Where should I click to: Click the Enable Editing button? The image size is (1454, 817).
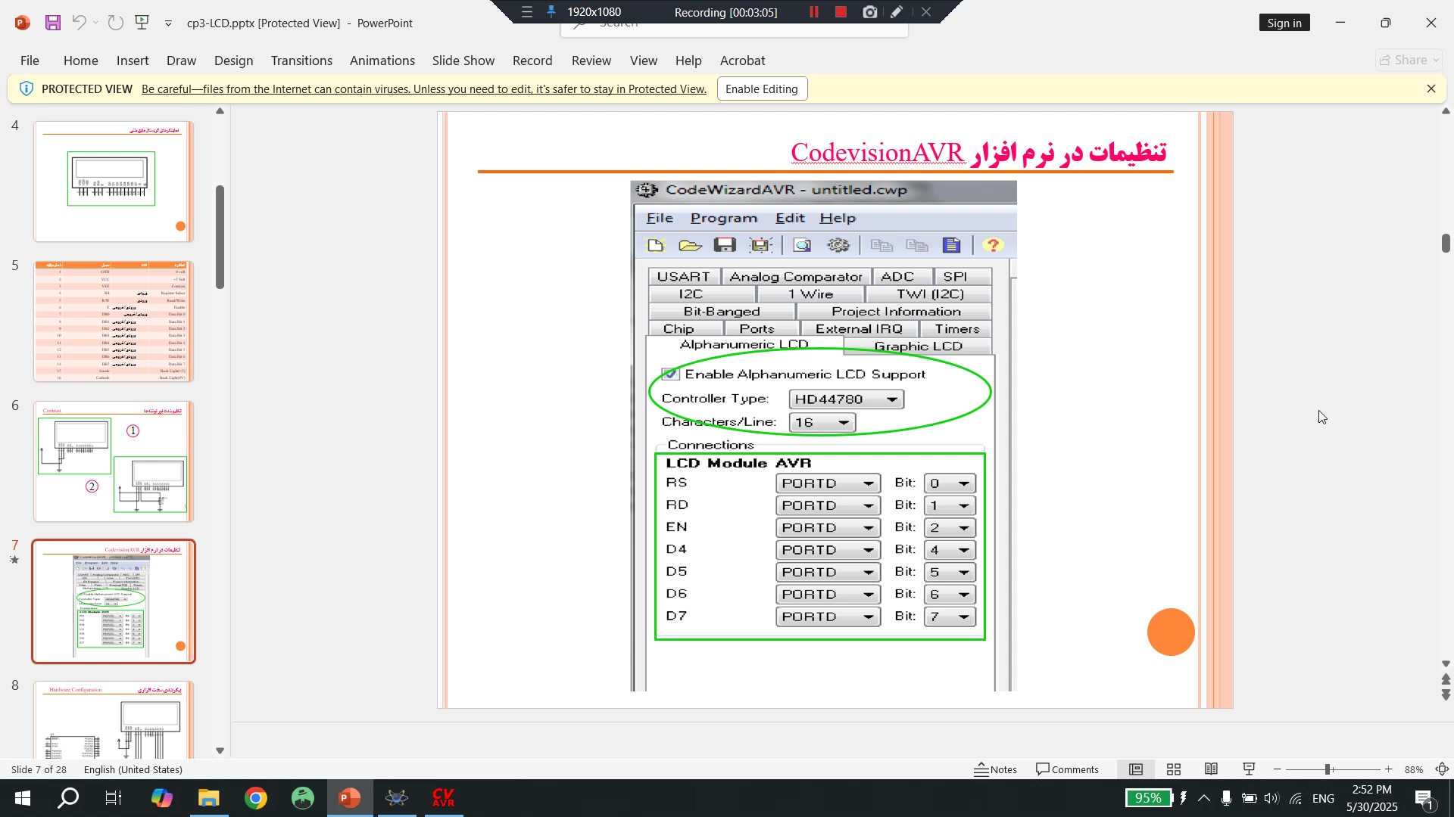[x=761, y=89]
